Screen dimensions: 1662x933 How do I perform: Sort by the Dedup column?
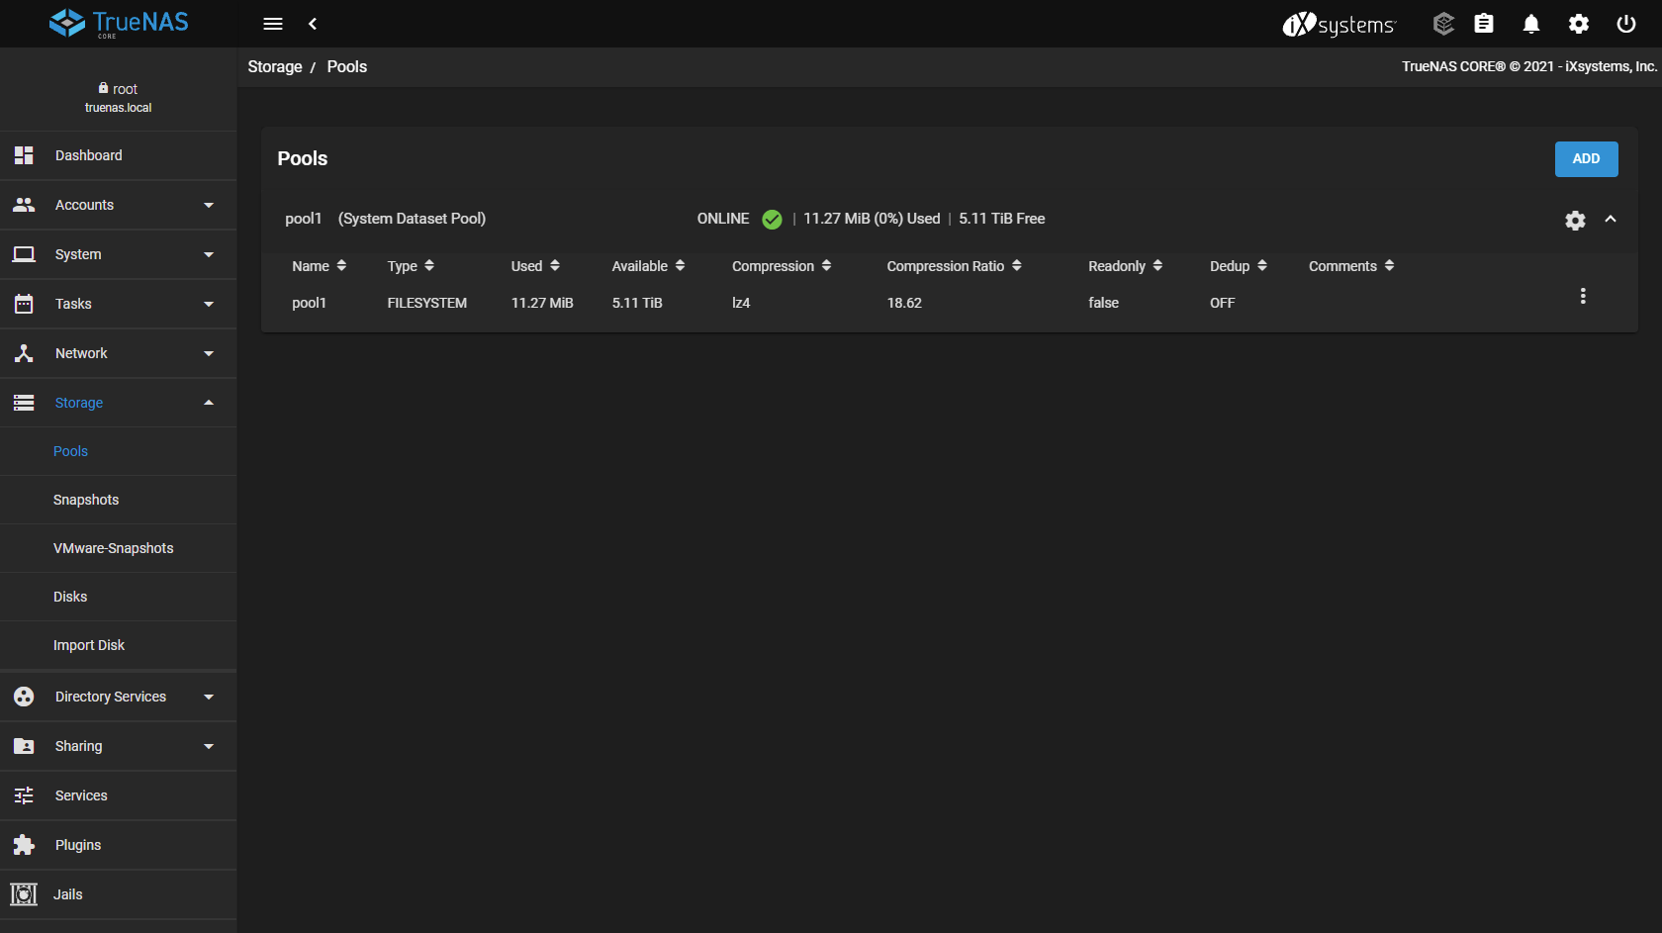[1238, 266]
